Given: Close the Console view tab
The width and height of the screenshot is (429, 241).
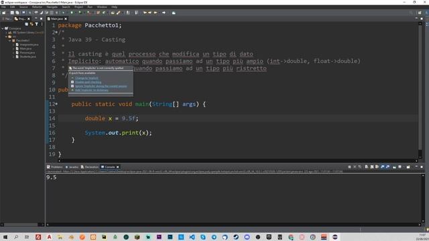Looking at the screenshot, I should click(x=118, y=167).
